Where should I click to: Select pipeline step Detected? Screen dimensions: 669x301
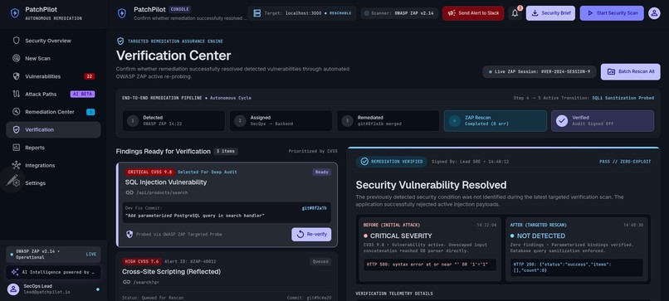(x=173, y=121)
